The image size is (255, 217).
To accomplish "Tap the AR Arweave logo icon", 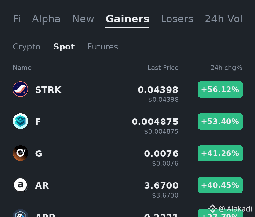I will coord(20,185).
